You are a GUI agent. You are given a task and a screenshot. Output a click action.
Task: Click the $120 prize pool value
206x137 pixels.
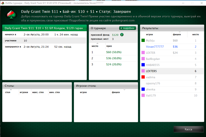115,35
